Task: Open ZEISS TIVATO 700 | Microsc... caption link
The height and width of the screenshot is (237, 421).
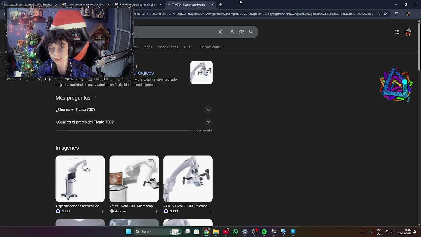Action: pyautogui.click(x=187, y=206)
